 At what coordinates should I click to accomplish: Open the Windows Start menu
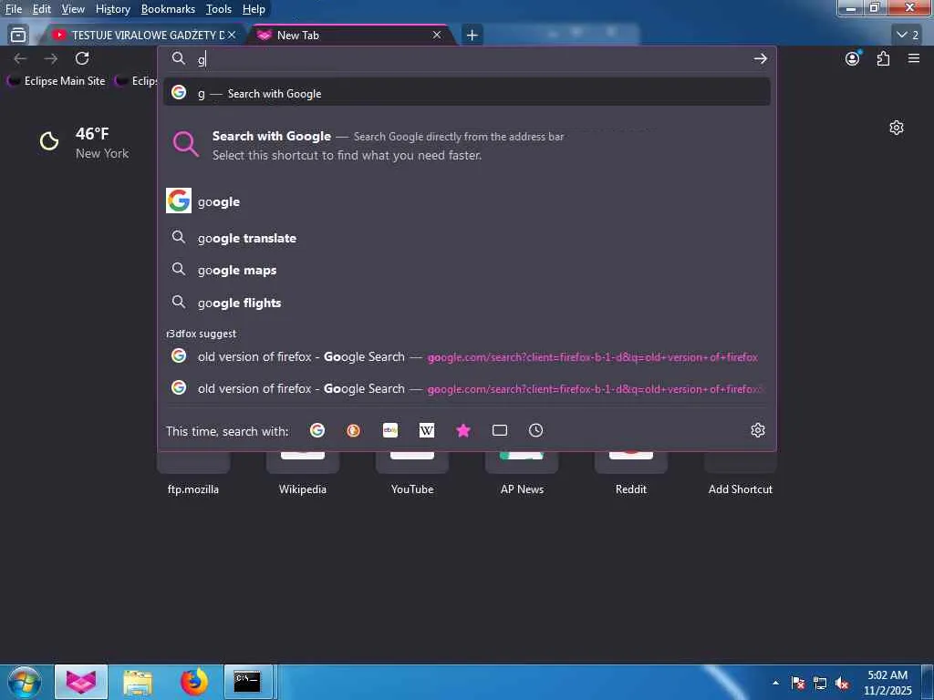click(24, 682)
